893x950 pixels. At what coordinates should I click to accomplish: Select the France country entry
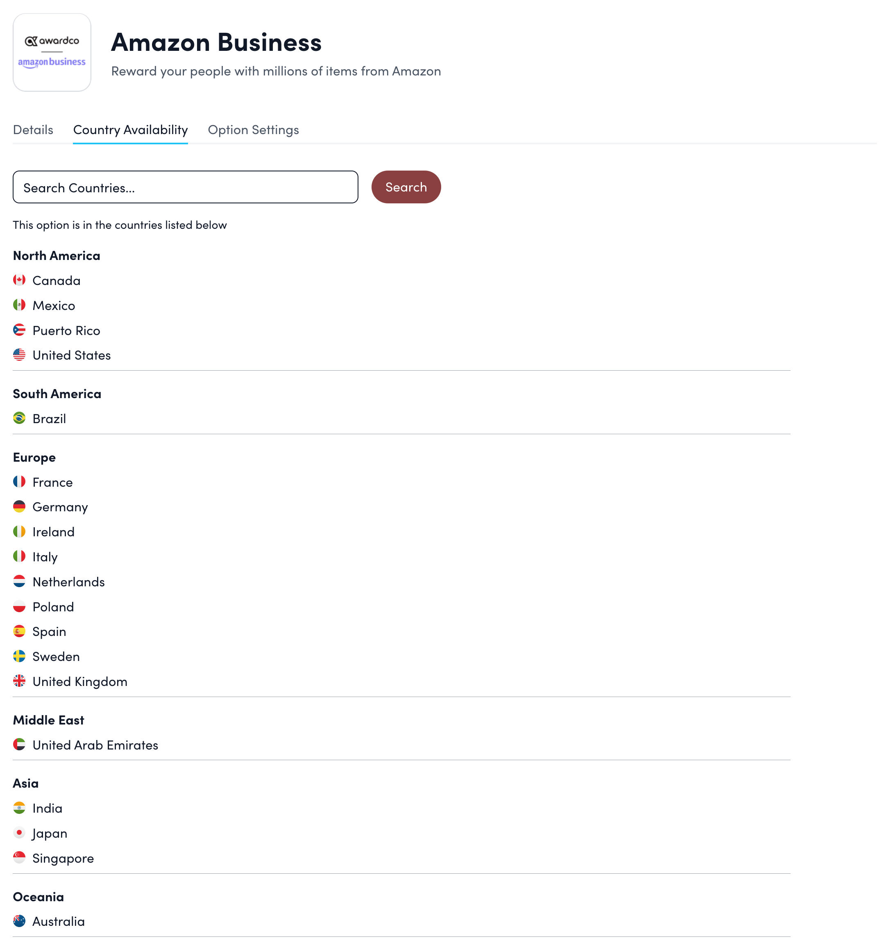coord(52,482)
